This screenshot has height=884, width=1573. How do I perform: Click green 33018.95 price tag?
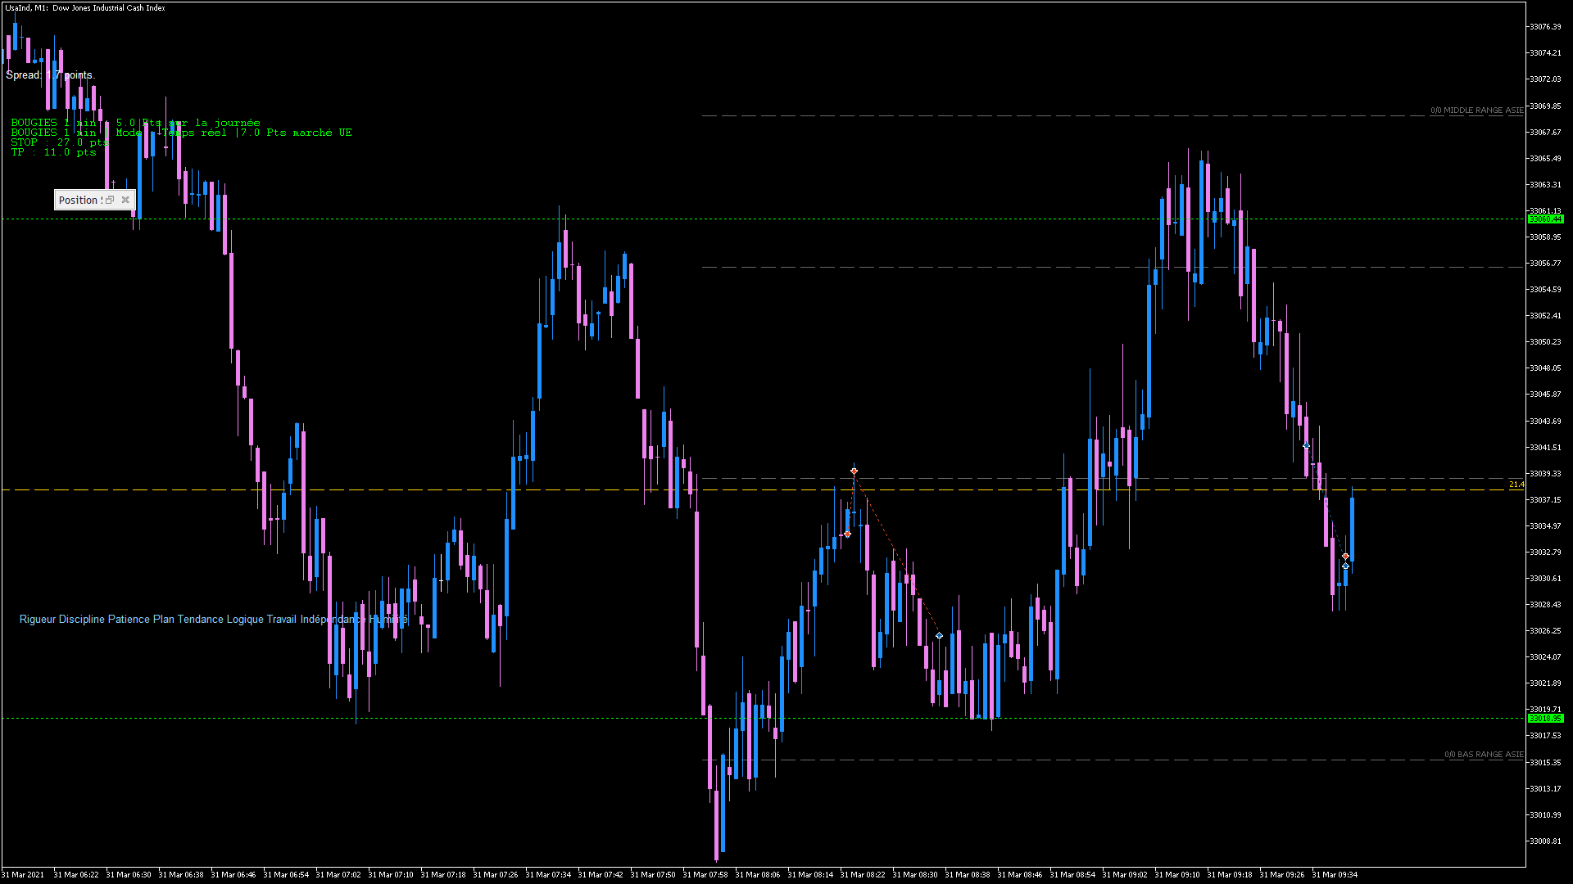coord(1545,719)
